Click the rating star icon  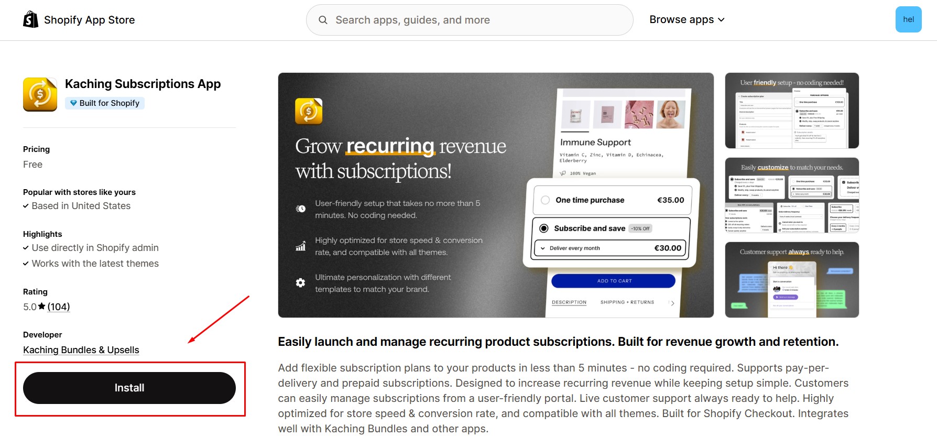tap(42, 307)
